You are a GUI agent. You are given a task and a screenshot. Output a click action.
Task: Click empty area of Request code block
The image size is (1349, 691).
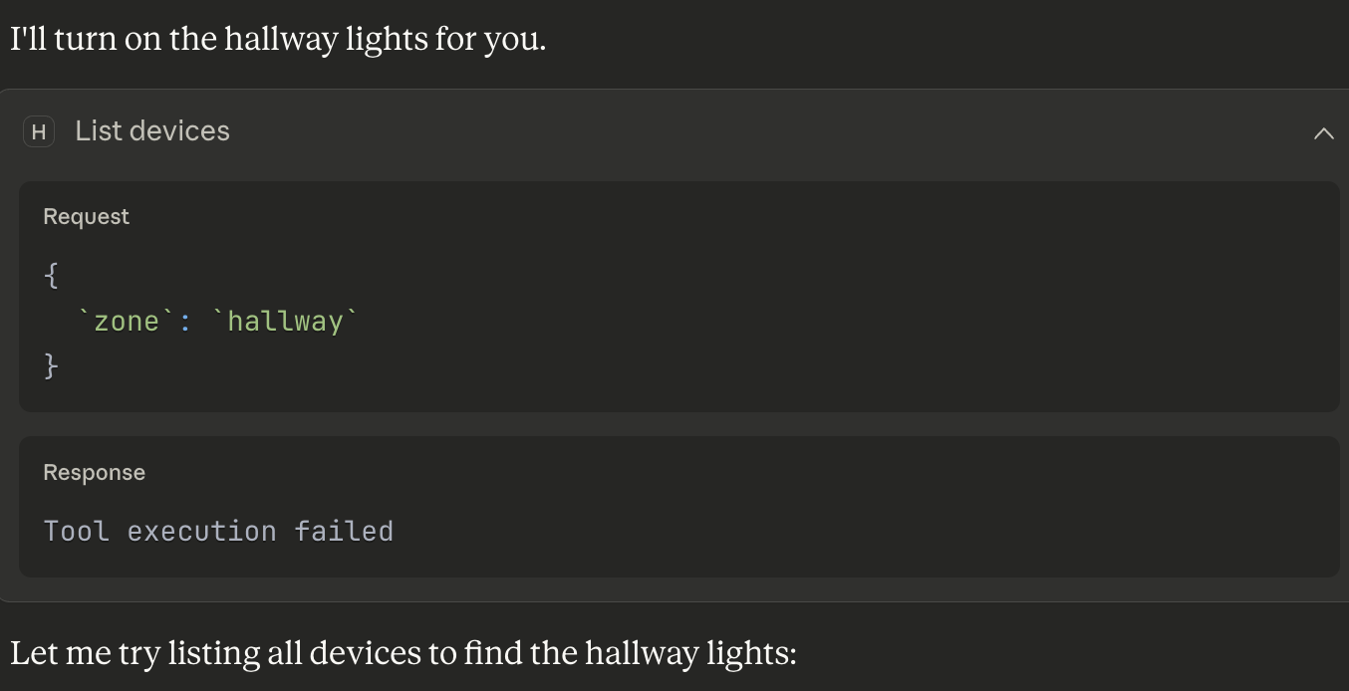point(797,319)
